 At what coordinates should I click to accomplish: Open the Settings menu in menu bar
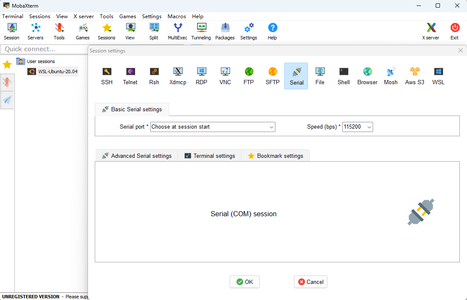pyautogui.click(x=152, y=17)
